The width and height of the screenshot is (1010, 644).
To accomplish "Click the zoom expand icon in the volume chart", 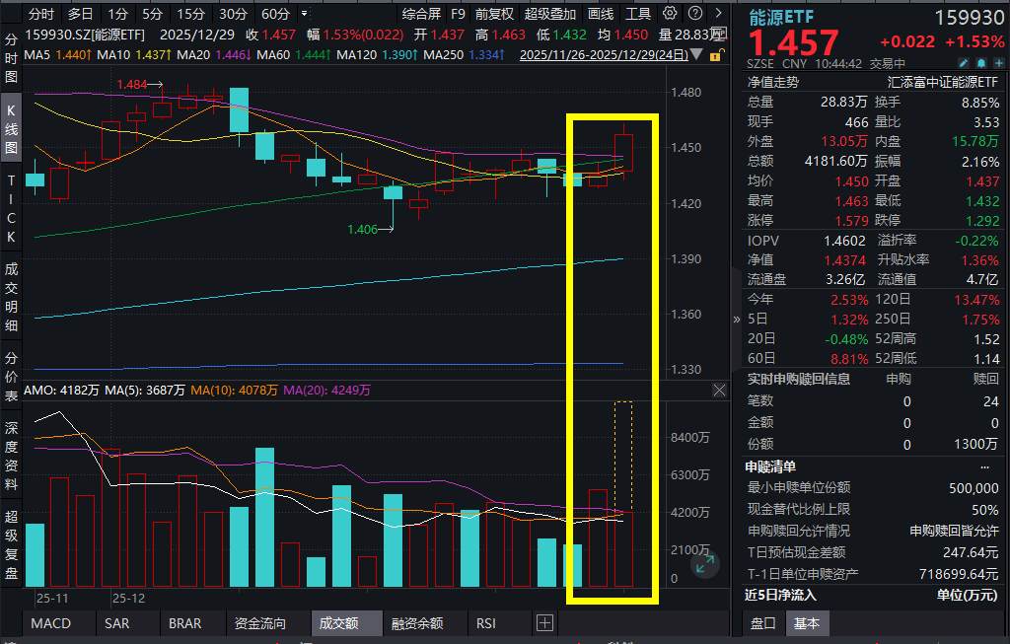I will [704, 563].
